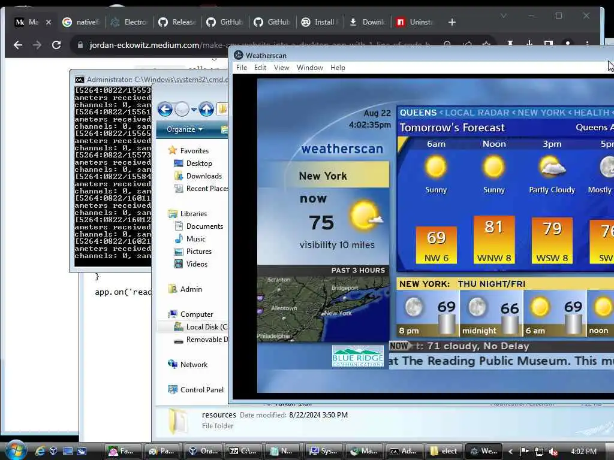The image size is (614, 460).
Task: Click the resources folder thumbnail in details pane
Action: tap(179, 421)
